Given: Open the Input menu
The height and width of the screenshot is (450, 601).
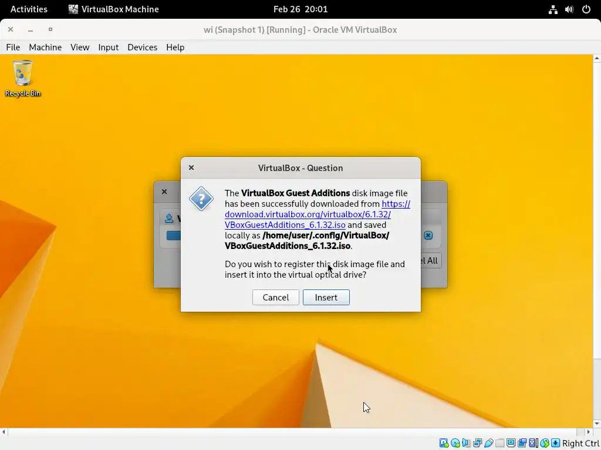Looking at the screenshot, I should pyautogui.click(x=109, y=47).
